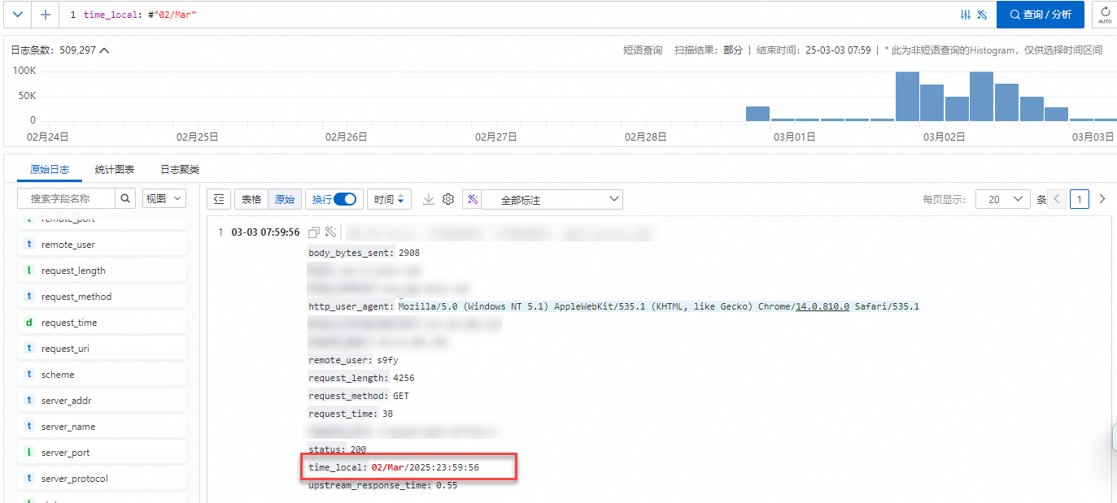
Task: Open the 全部标注 dropdown
Action: point(552,199)
